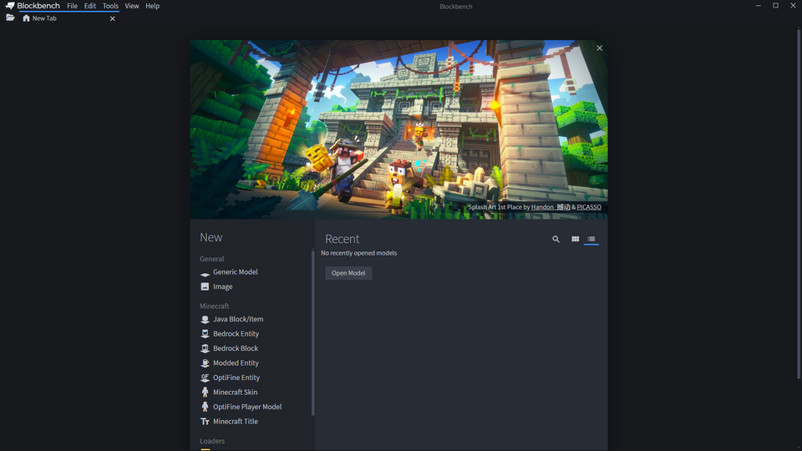Open the folder icon in tab bar
802x451 pixels.
coord(10,18)
